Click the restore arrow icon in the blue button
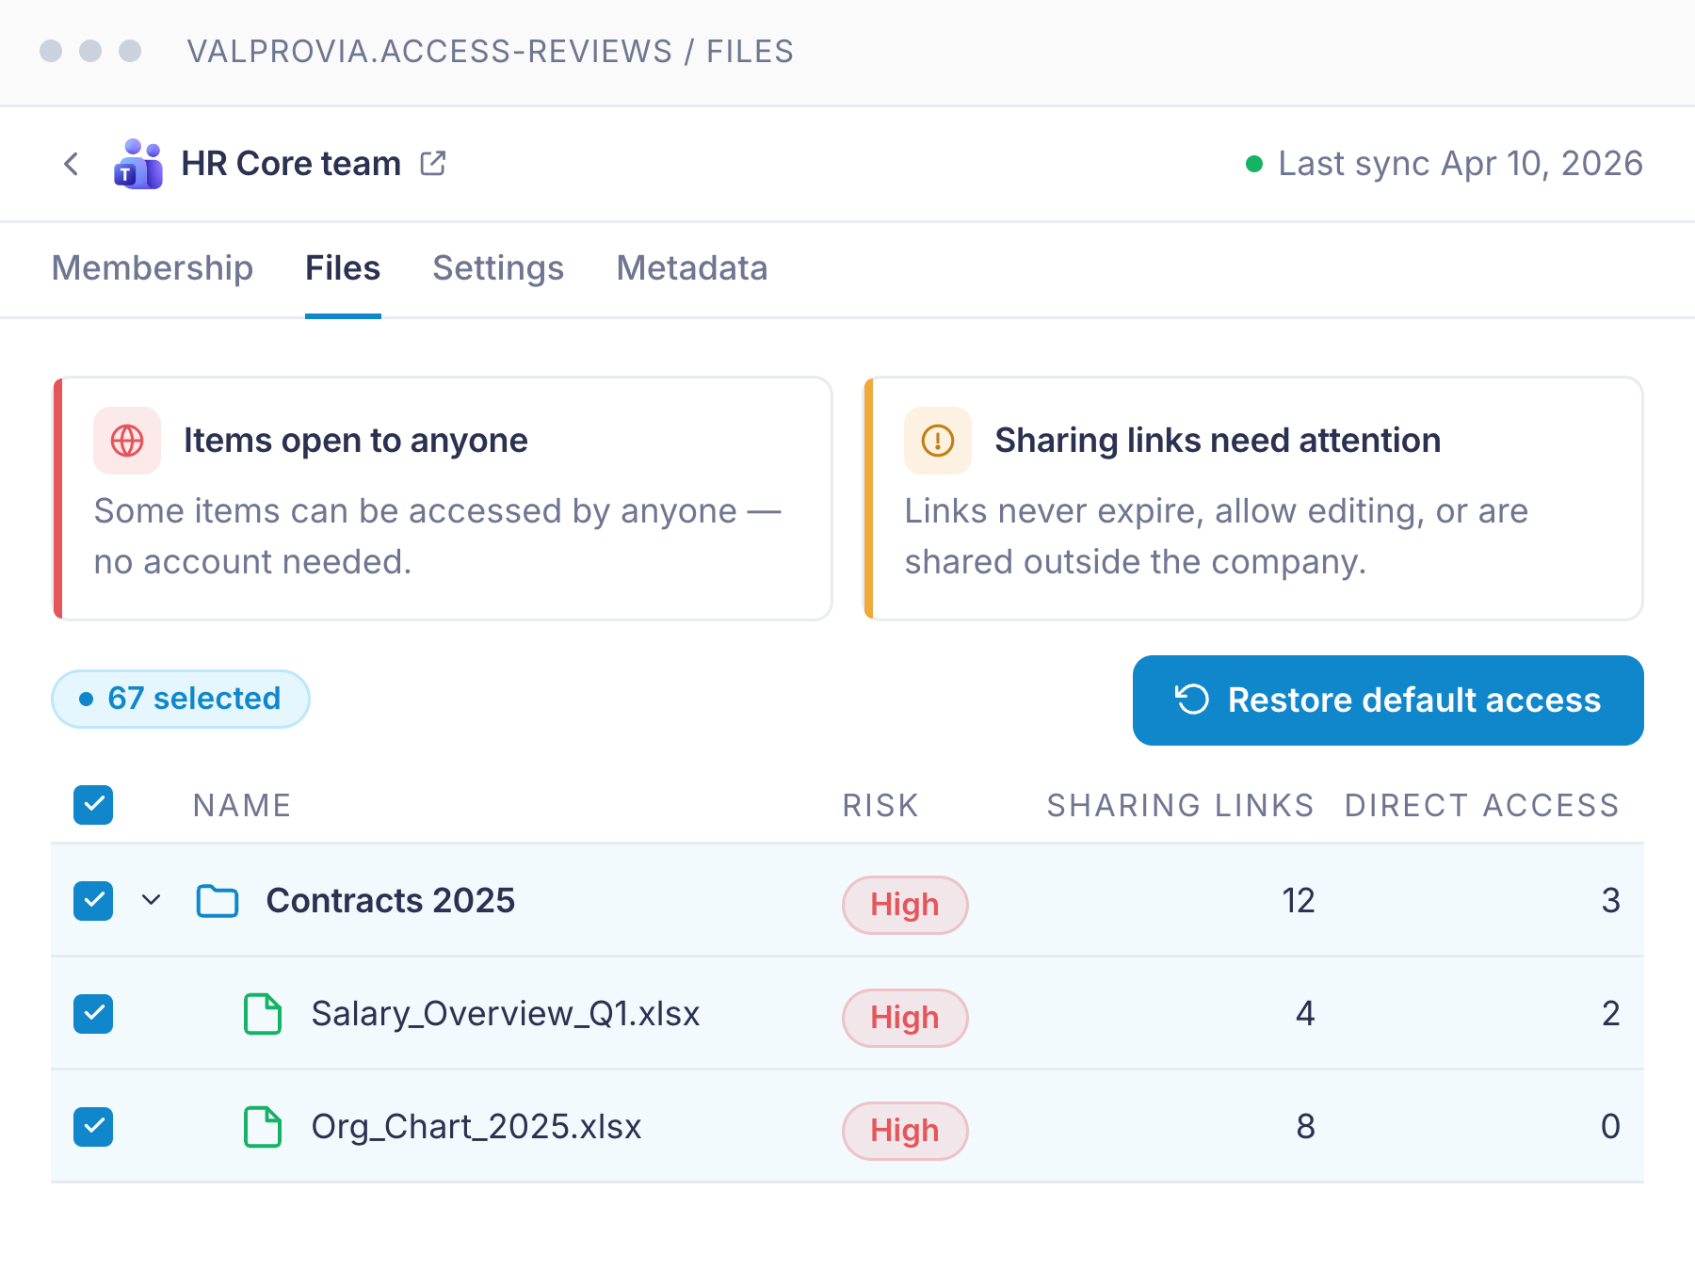The width and height of the screenshot is (1695, 1271). tap(1192, 700)
